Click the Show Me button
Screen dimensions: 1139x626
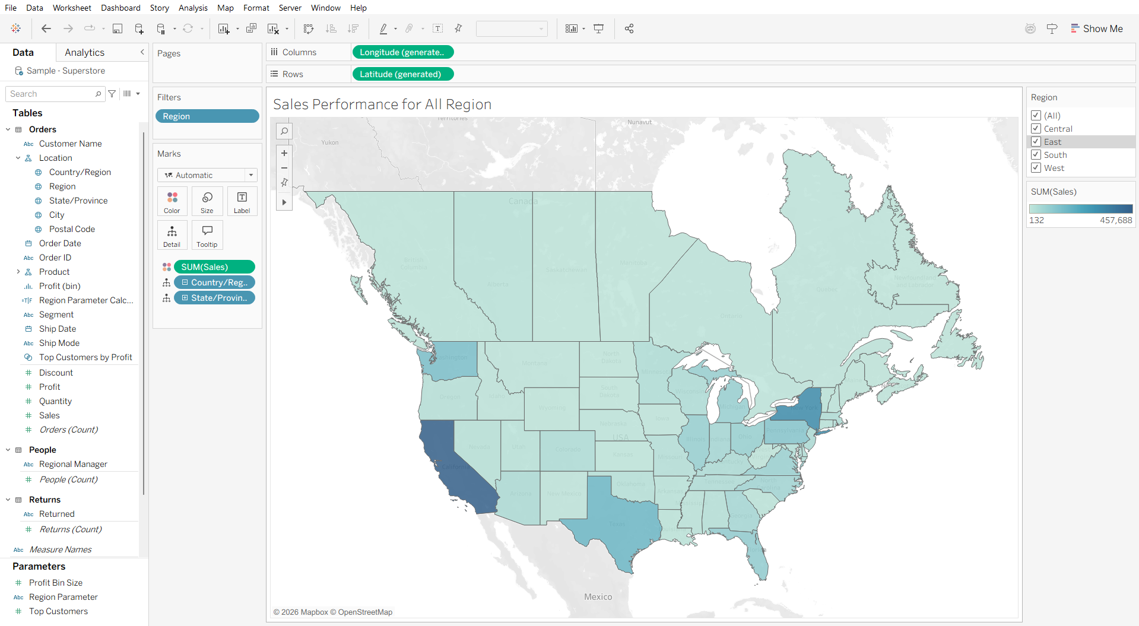coord(1097,28)
